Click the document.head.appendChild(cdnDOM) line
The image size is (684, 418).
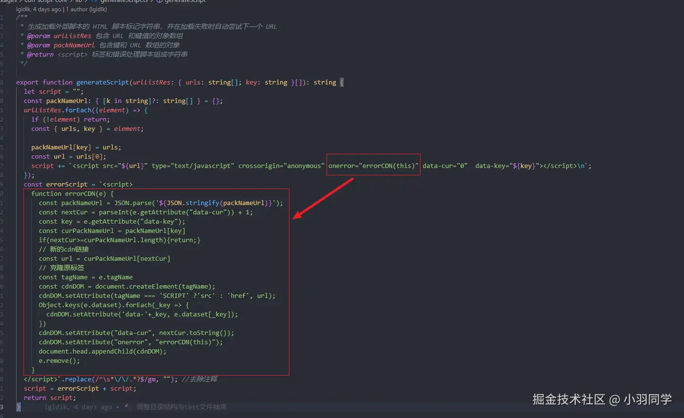point(103,351)
